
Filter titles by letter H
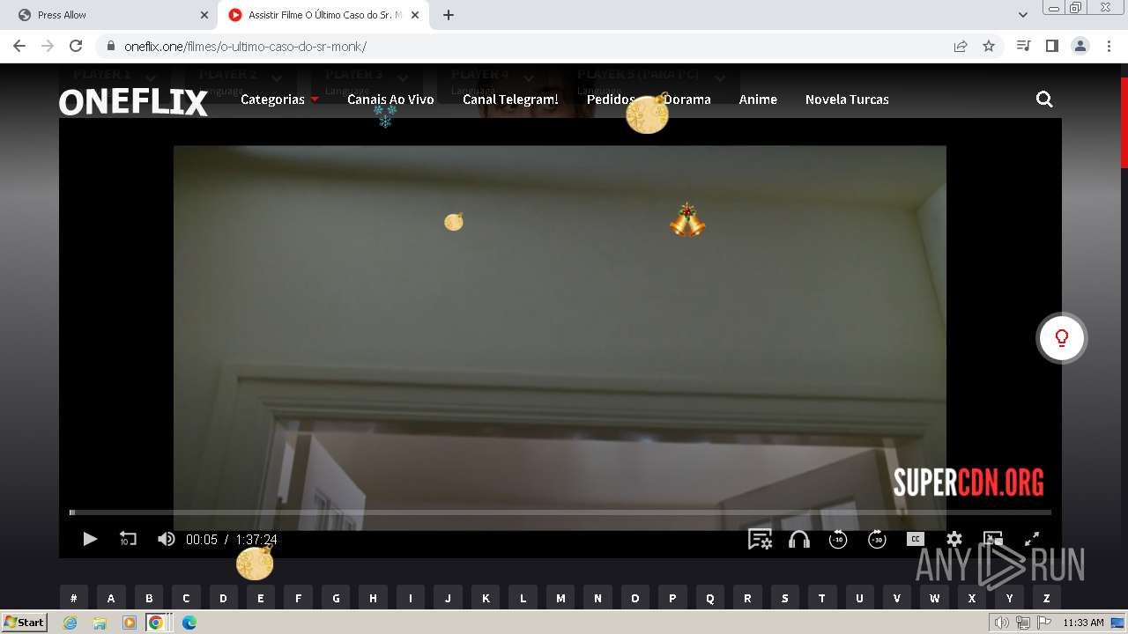[373, 598]
